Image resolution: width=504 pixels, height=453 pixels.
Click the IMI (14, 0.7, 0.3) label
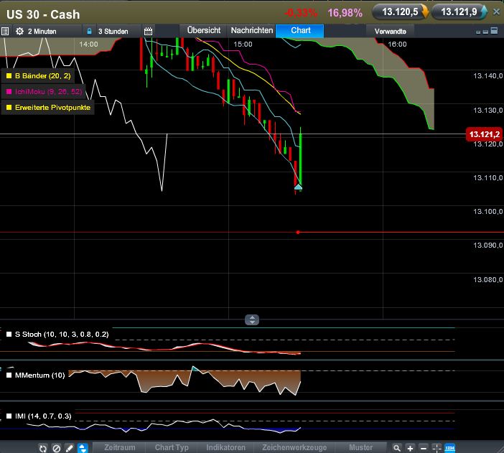coord(43,416)
